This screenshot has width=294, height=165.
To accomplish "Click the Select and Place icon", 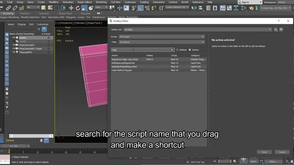I will click(x=91, y=8).
